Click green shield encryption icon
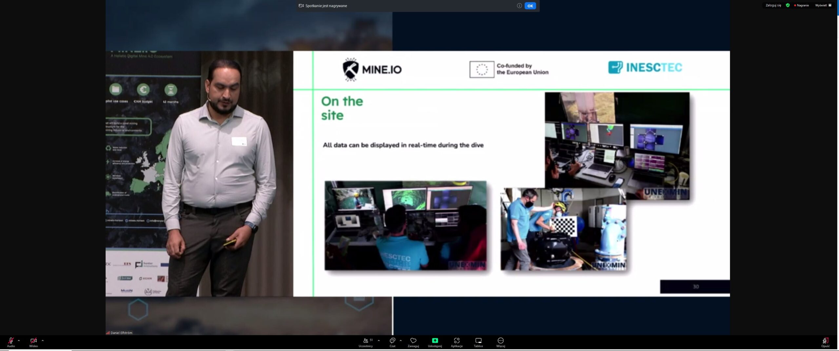Image resolution: width=839 pixels, height=351 pixels. click(788, 5)
